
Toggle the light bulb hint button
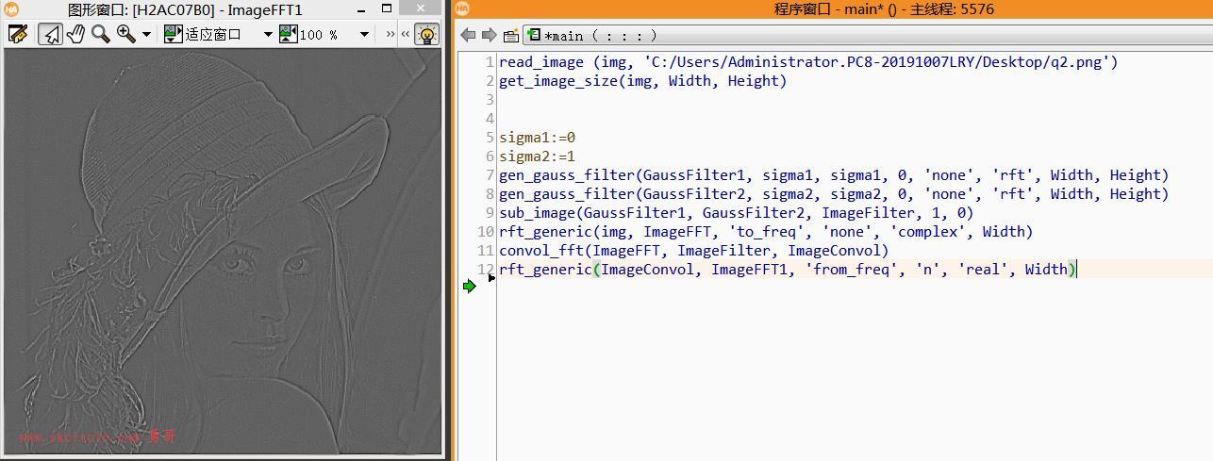click(x=427, y=34)
